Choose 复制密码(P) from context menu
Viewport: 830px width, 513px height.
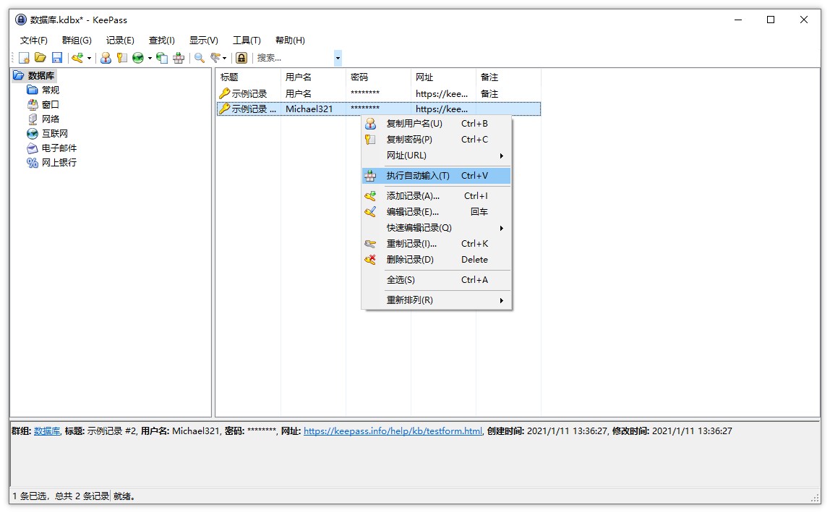click(x=436, y=140)
